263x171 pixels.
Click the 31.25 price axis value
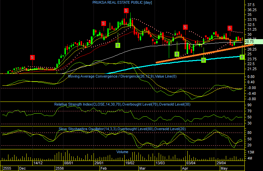point(252,29)
